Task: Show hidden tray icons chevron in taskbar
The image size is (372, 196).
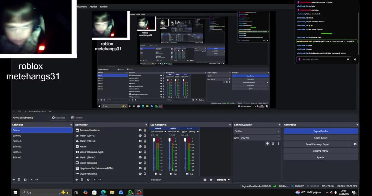Action: [x=327, y=192]
